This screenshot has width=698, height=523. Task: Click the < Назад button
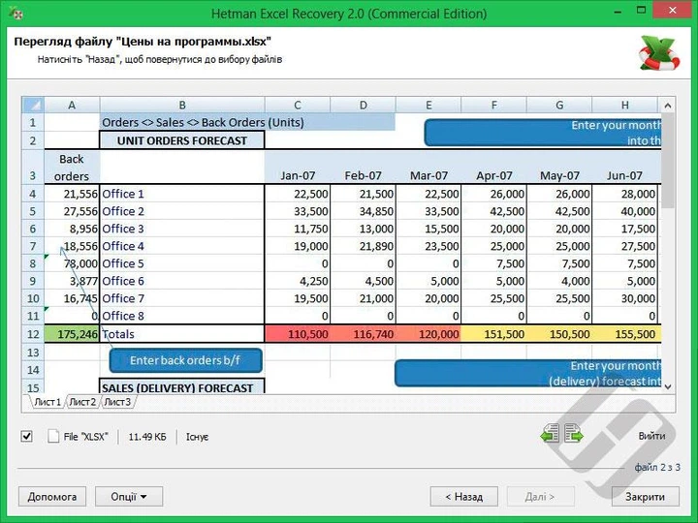463,496
